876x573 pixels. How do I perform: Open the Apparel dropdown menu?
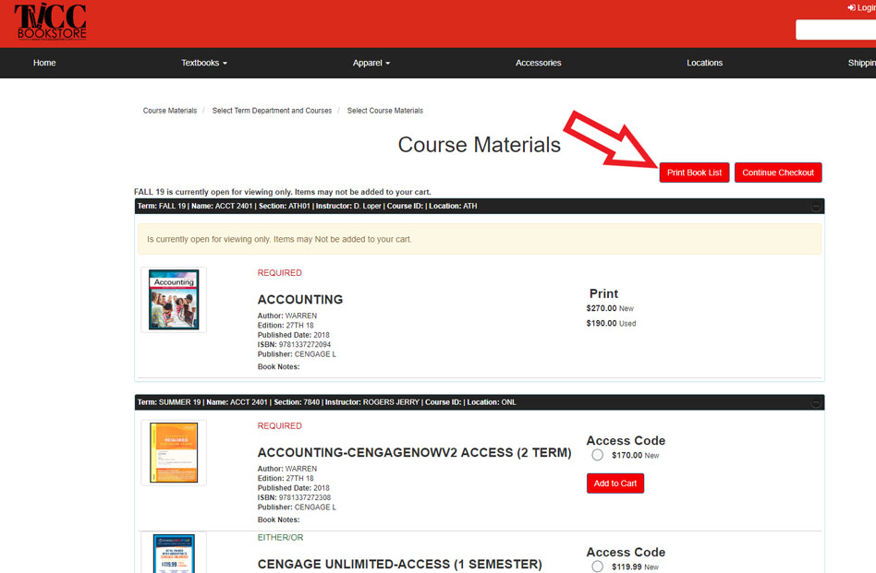pos(371,63)
